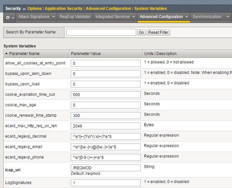Click the Search By Parameter Name field
Image resolution: width=232 pixels, height=188 pixels.
click(x=101, y=32)
